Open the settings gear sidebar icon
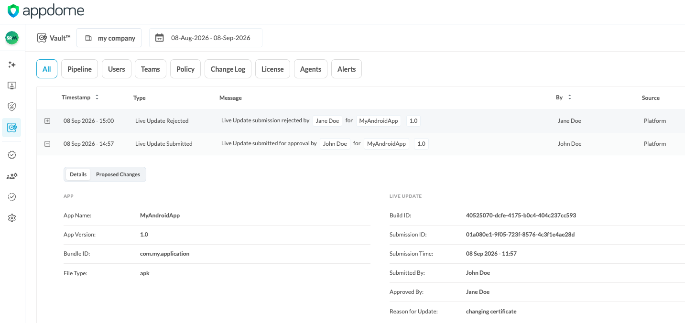The width and height of the screenshot is (685, 323). [x=12, y=218]
